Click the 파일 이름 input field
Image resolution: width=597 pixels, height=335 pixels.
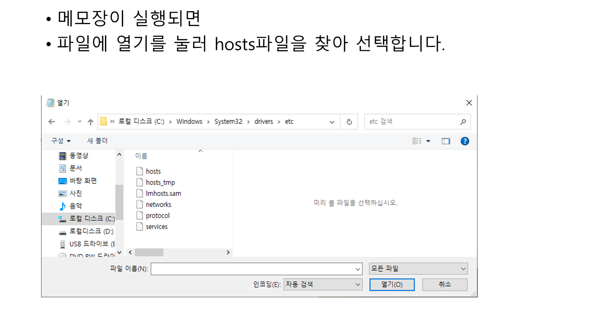point(252,268)
